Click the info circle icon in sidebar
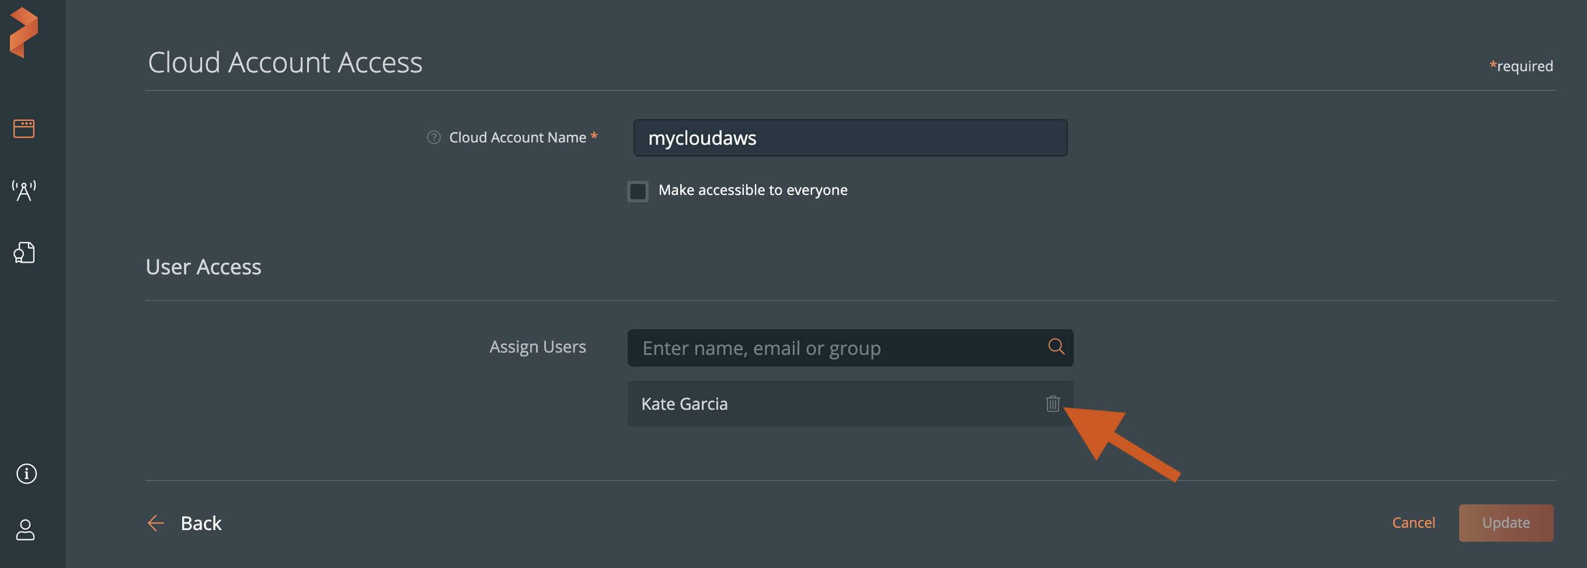This screenshot has width=1587, height=568. click(x=26, y=473)
